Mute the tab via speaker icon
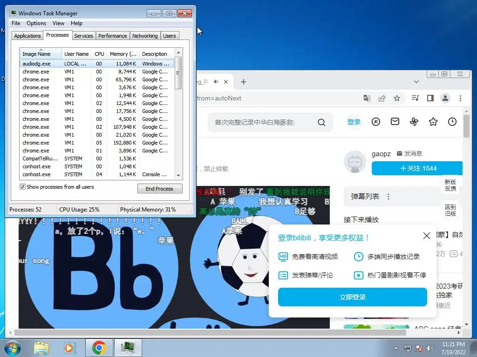The height and width of the screenshot is (357, 477). pos(216,82)
